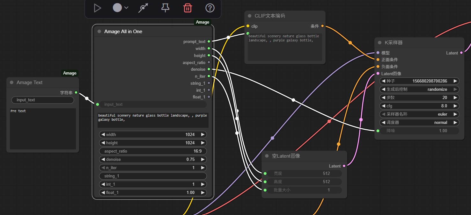The image size is (471, 215).
Task: Click the width output slot dot
Action: 209,48
